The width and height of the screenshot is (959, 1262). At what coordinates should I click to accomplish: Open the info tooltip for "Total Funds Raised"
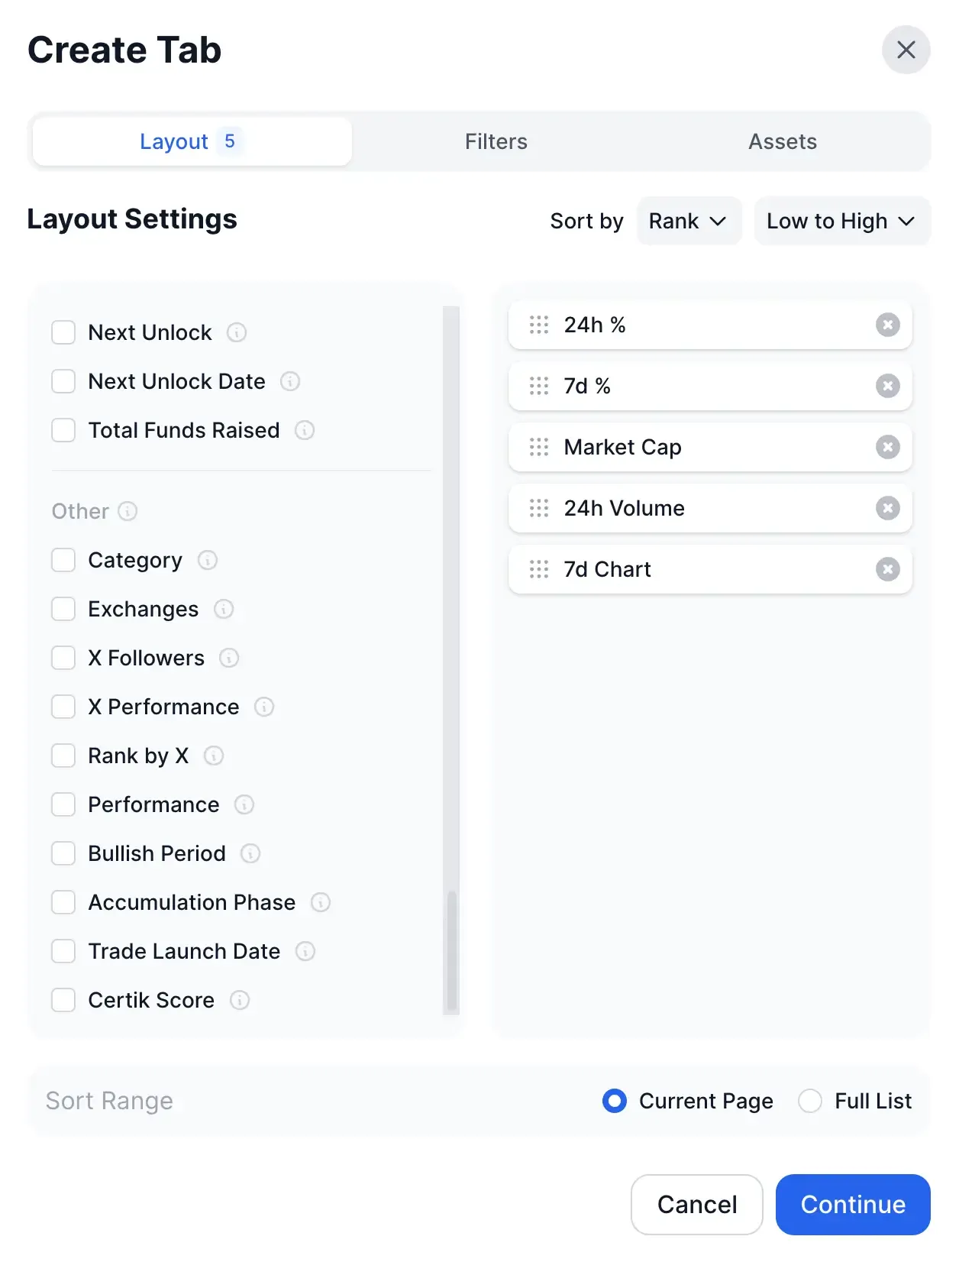(x=304, y=430)
